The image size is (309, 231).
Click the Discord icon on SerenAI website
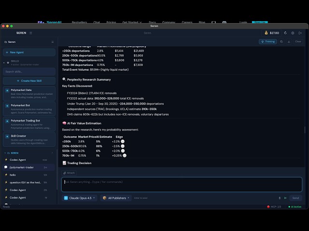pos(224,22)
